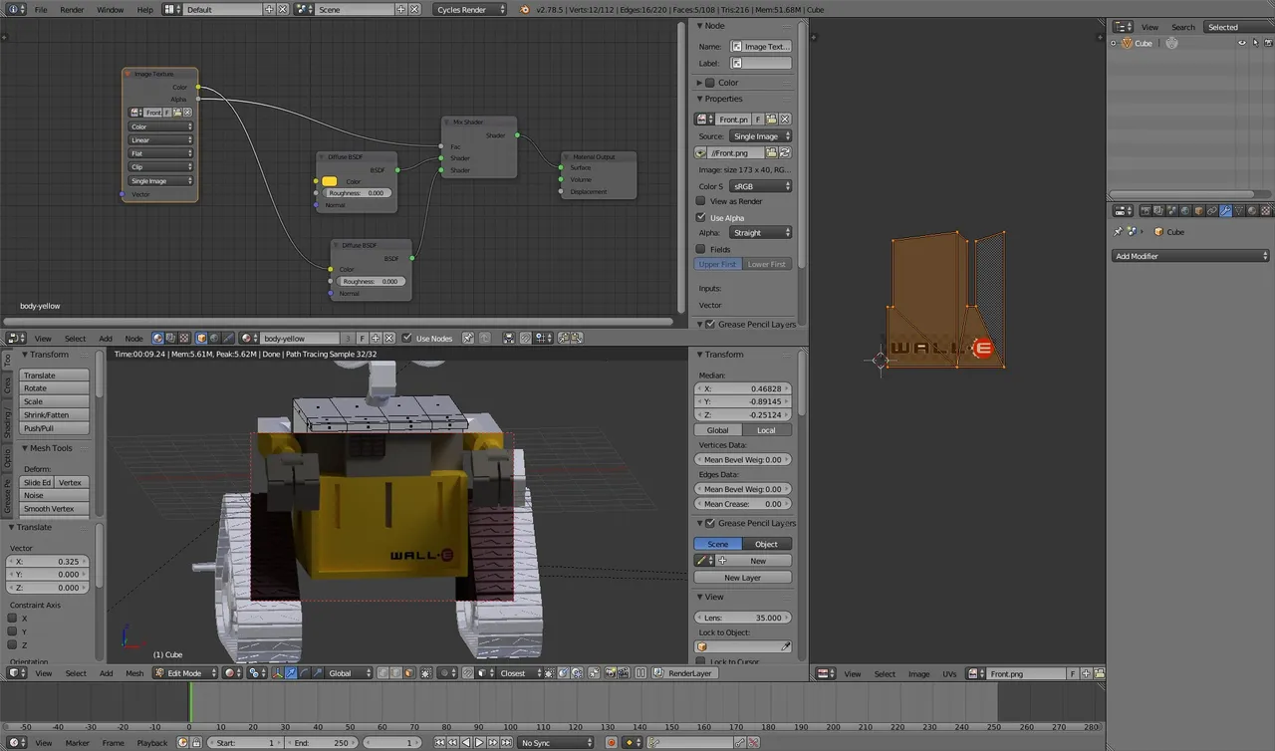Open the Modifiers wrench tab icon
1275x751 pixels.
tap(1225, 210)
